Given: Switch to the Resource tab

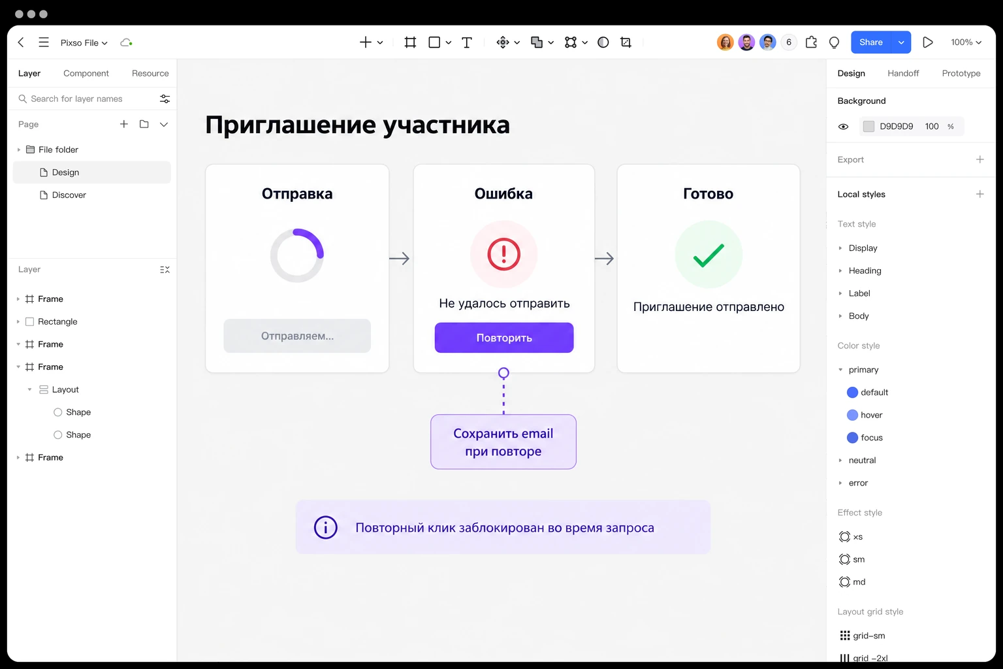Looking at the screenshot, I should point(150,73).
